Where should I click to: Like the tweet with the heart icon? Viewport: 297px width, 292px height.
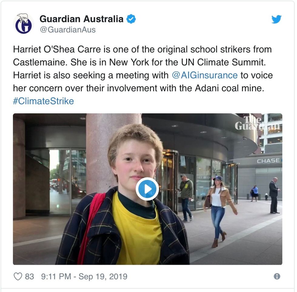18,276
